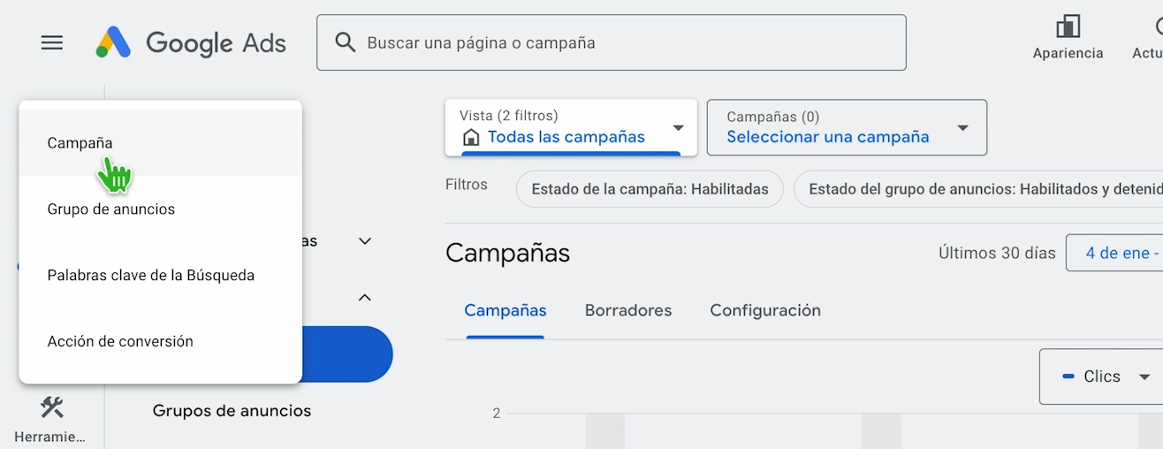Switch to the Borradores tab

tap(628, 310)
